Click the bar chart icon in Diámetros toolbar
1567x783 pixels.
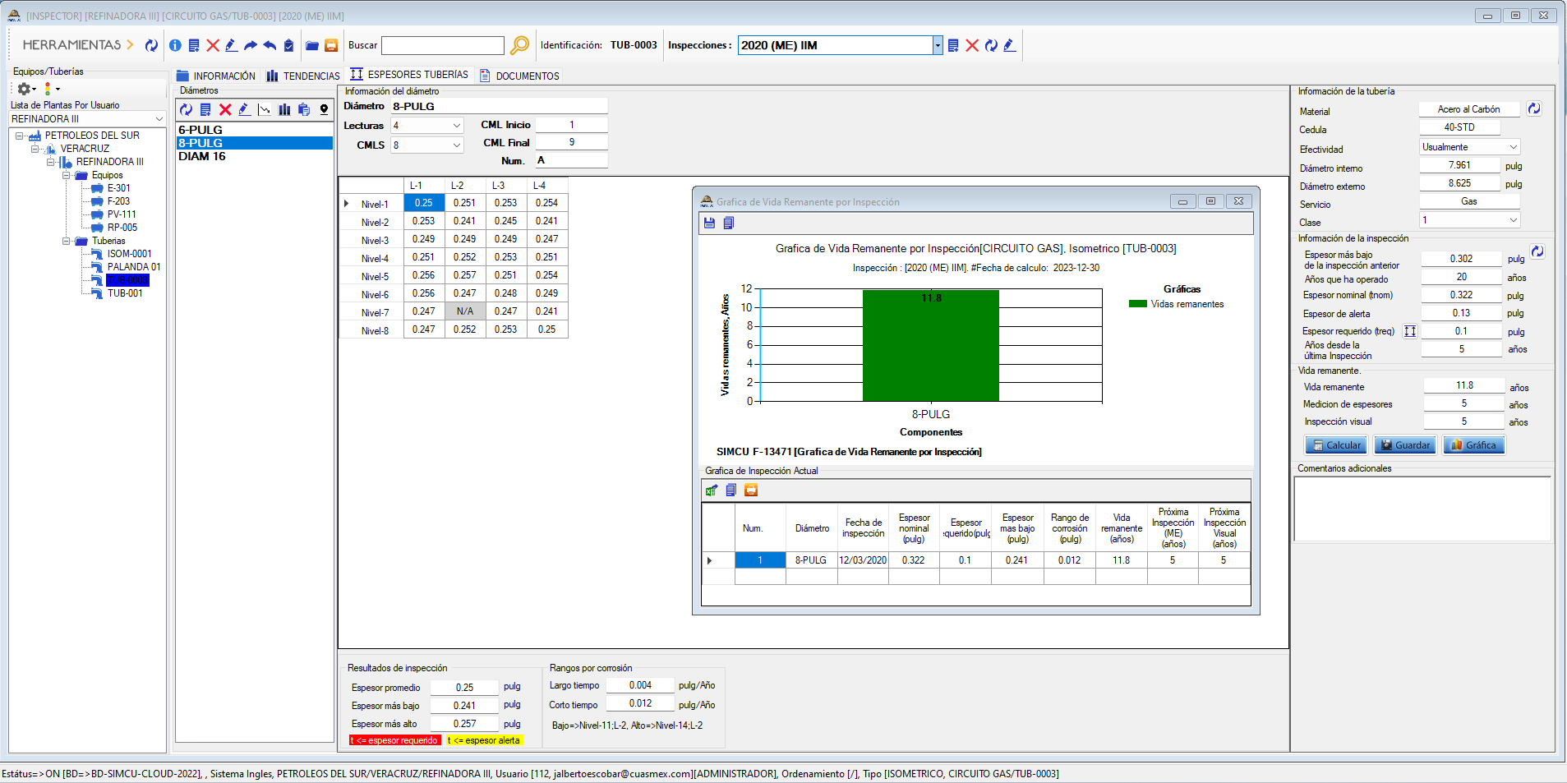(284, 109)
